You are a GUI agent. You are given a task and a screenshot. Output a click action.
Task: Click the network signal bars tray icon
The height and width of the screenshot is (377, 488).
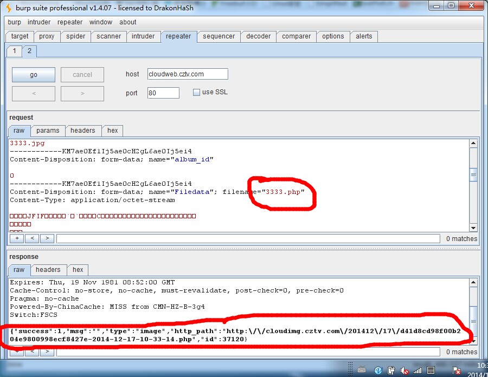tap(418, 370)
